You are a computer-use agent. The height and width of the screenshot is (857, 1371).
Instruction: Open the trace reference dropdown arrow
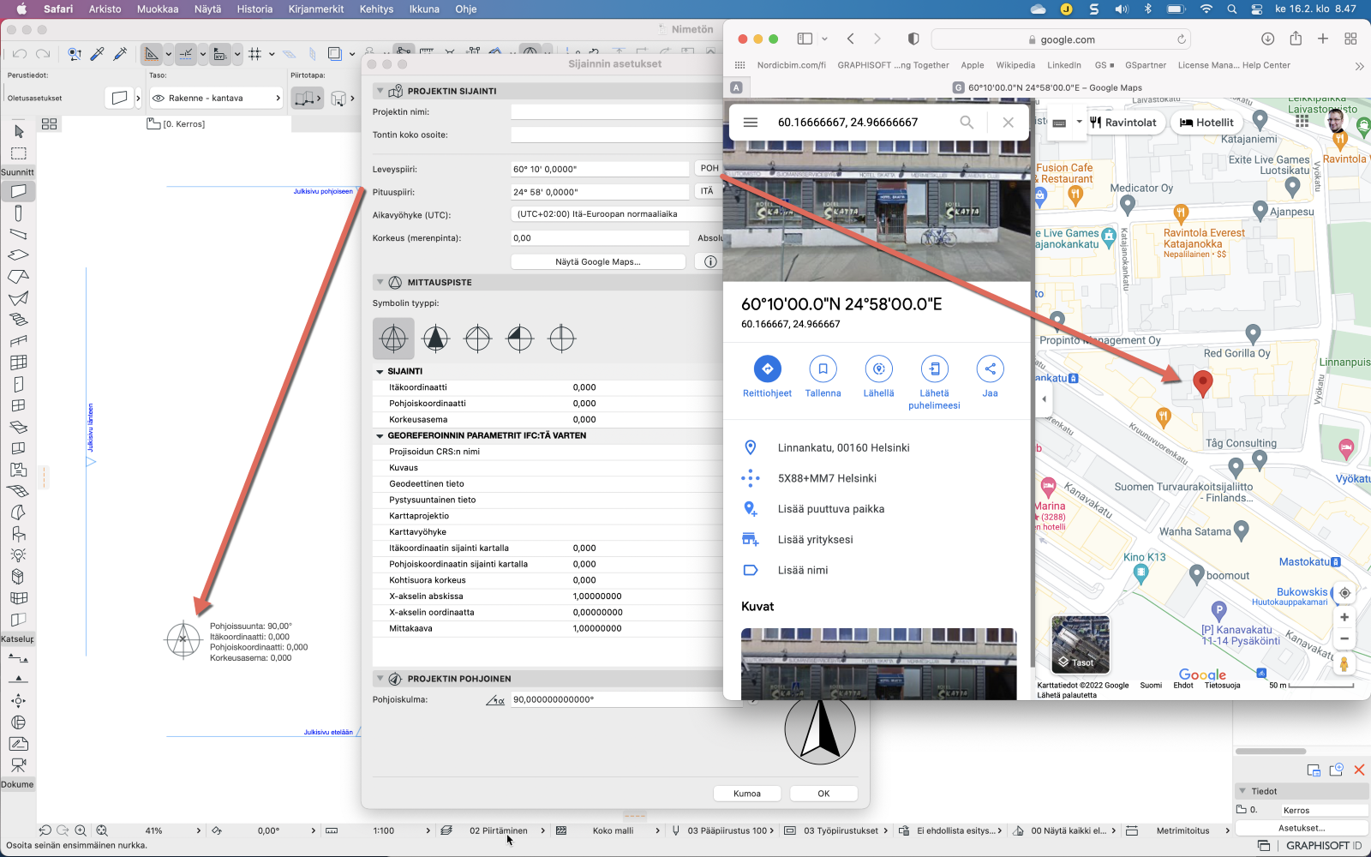[352, 54]
